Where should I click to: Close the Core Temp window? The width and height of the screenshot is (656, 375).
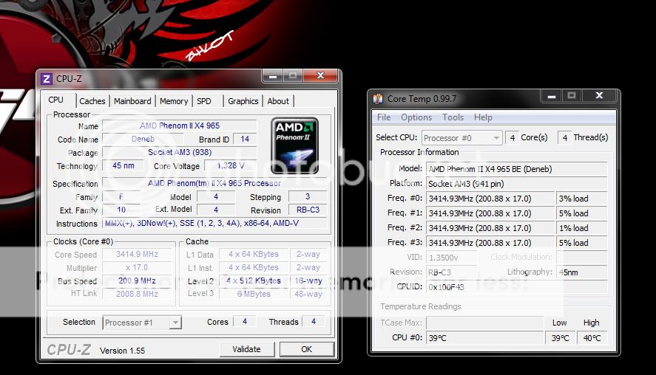599,96
